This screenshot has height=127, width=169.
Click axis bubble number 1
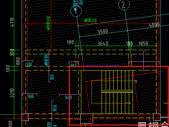(76, 11)
